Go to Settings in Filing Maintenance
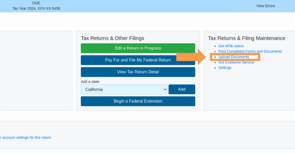Screen dimensions: 295x154 coord(225,68)
